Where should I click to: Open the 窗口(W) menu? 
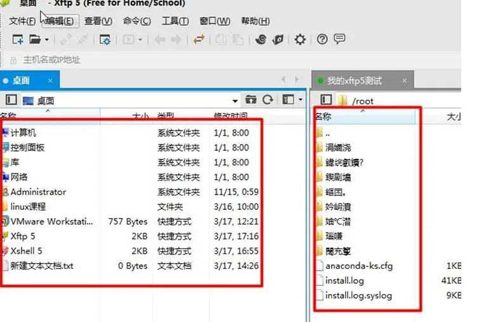[x=215, y=21]
